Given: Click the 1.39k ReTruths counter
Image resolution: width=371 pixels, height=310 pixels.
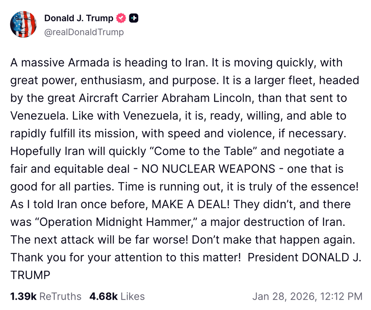Looking at the screenshot, I should coord(45,297).
